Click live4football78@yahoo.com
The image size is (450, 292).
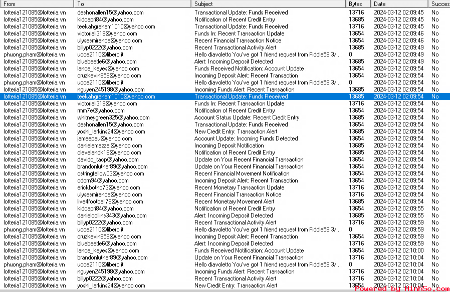tap(110, 201)
